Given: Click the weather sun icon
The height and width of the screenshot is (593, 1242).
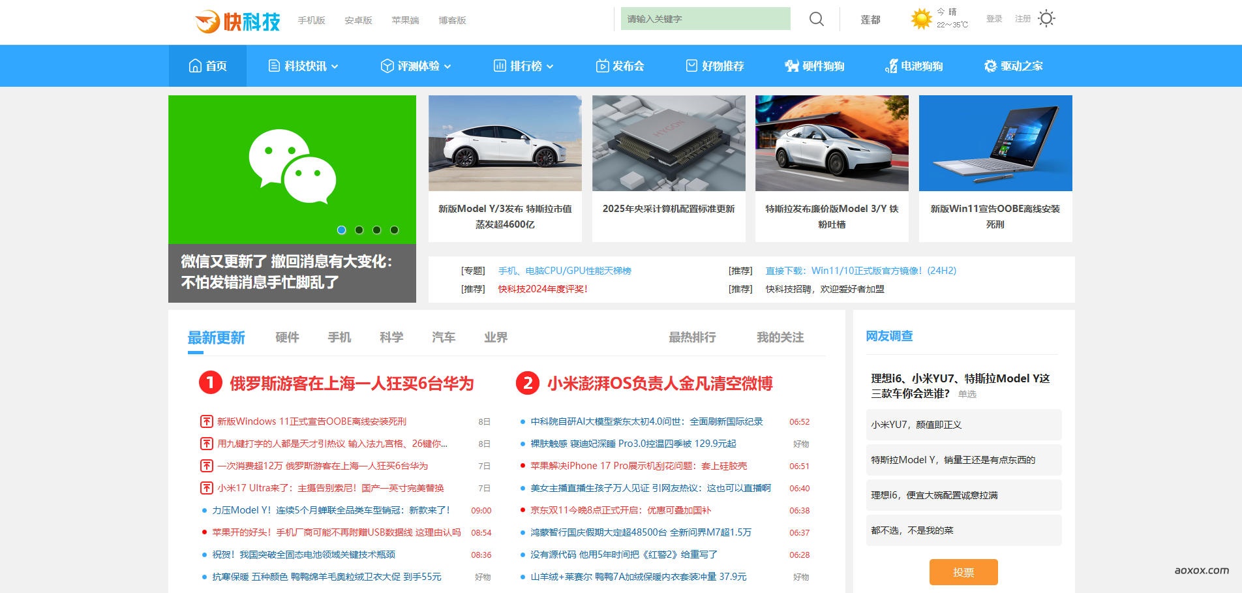Looking at the screenshot, I should click(921, 19).
